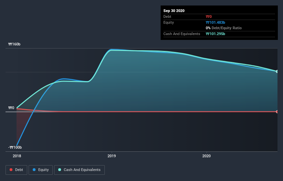Viewport: 283px width, 181px height.
Task: Click the ₩101.483b Equity value
Action: (215, 22)
